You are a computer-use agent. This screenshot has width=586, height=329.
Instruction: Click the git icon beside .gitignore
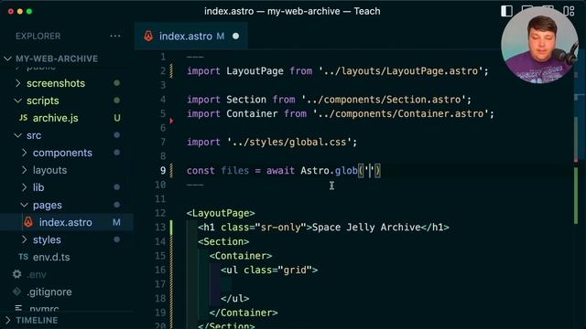click(x=16, y=292)
